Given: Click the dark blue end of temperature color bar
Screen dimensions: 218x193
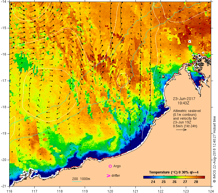Looking at the screenshot, I should point(145,177).
